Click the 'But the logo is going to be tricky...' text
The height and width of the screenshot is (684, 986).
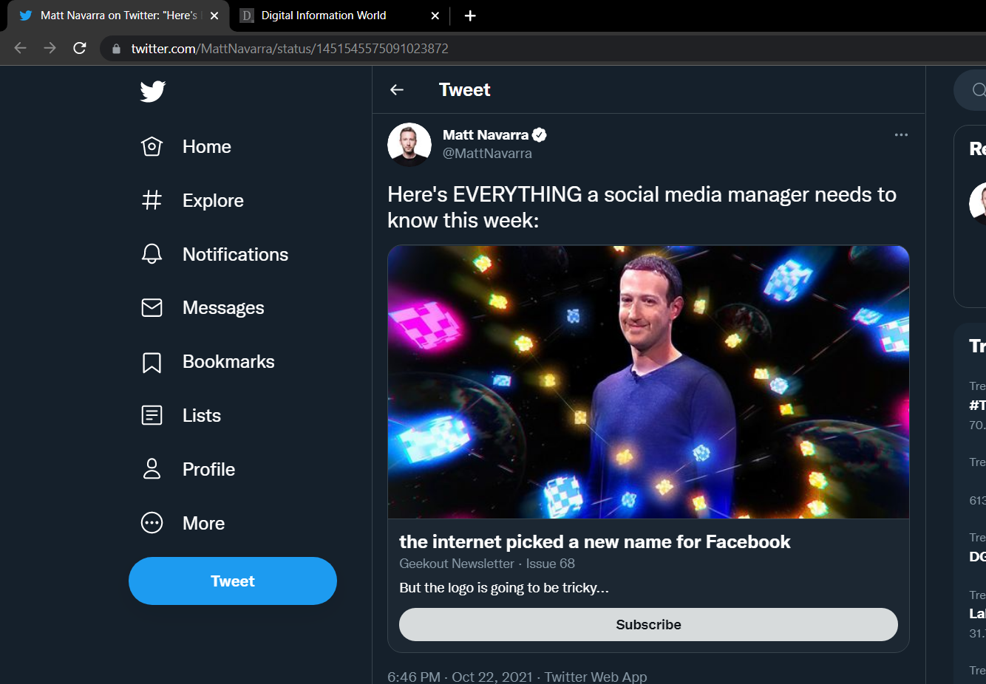point(504,588)
